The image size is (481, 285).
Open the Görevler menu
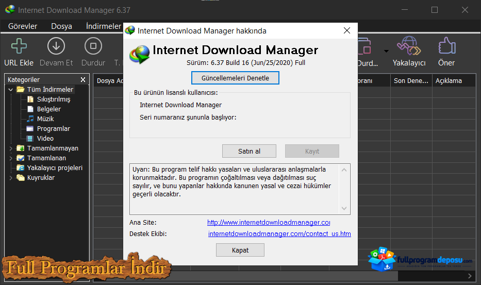tap(23, 26)
